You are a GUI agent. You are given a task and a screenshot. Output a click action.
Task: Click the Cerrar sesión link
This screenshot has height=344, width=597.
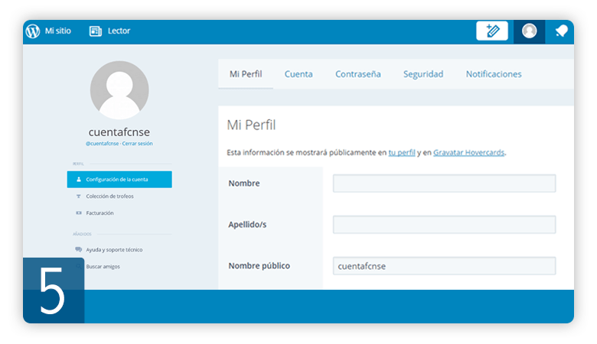click(x=138, y=144)
